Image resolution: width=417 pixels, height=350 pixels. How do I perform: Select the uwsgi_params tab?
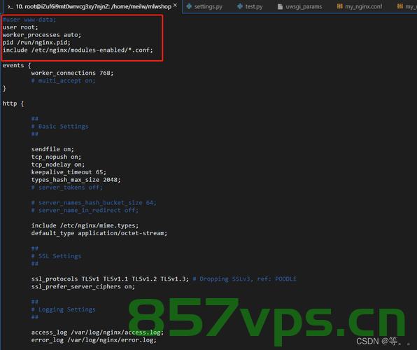pyautogui.click(x=299, y=6)
